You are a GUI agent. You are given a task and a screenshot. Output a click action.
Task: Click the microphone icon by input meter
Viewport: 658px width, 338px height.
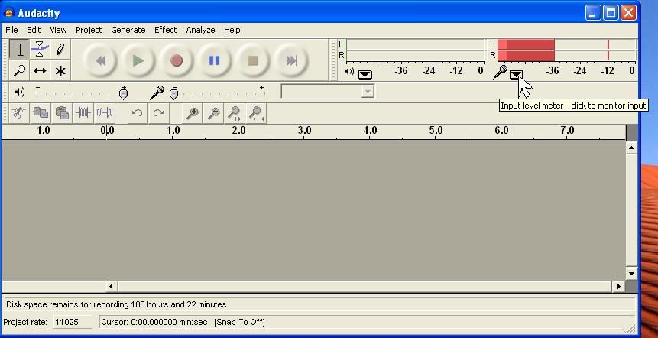[x=500, y=72]
